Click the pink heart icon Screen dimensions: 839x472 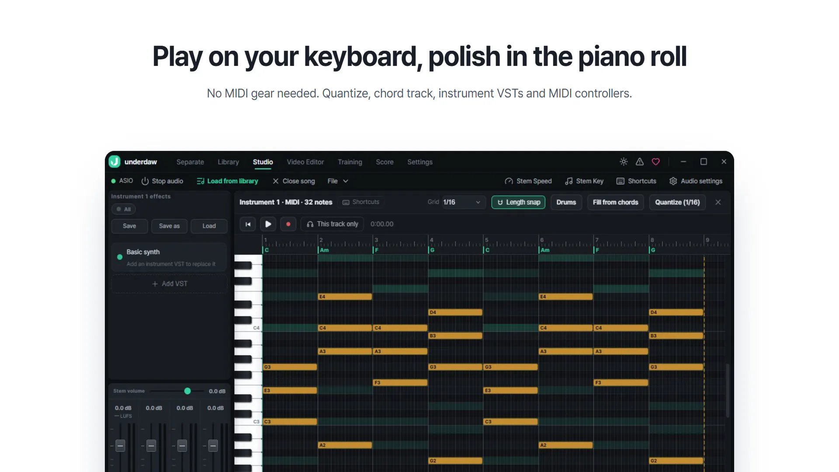coord(656,162)
